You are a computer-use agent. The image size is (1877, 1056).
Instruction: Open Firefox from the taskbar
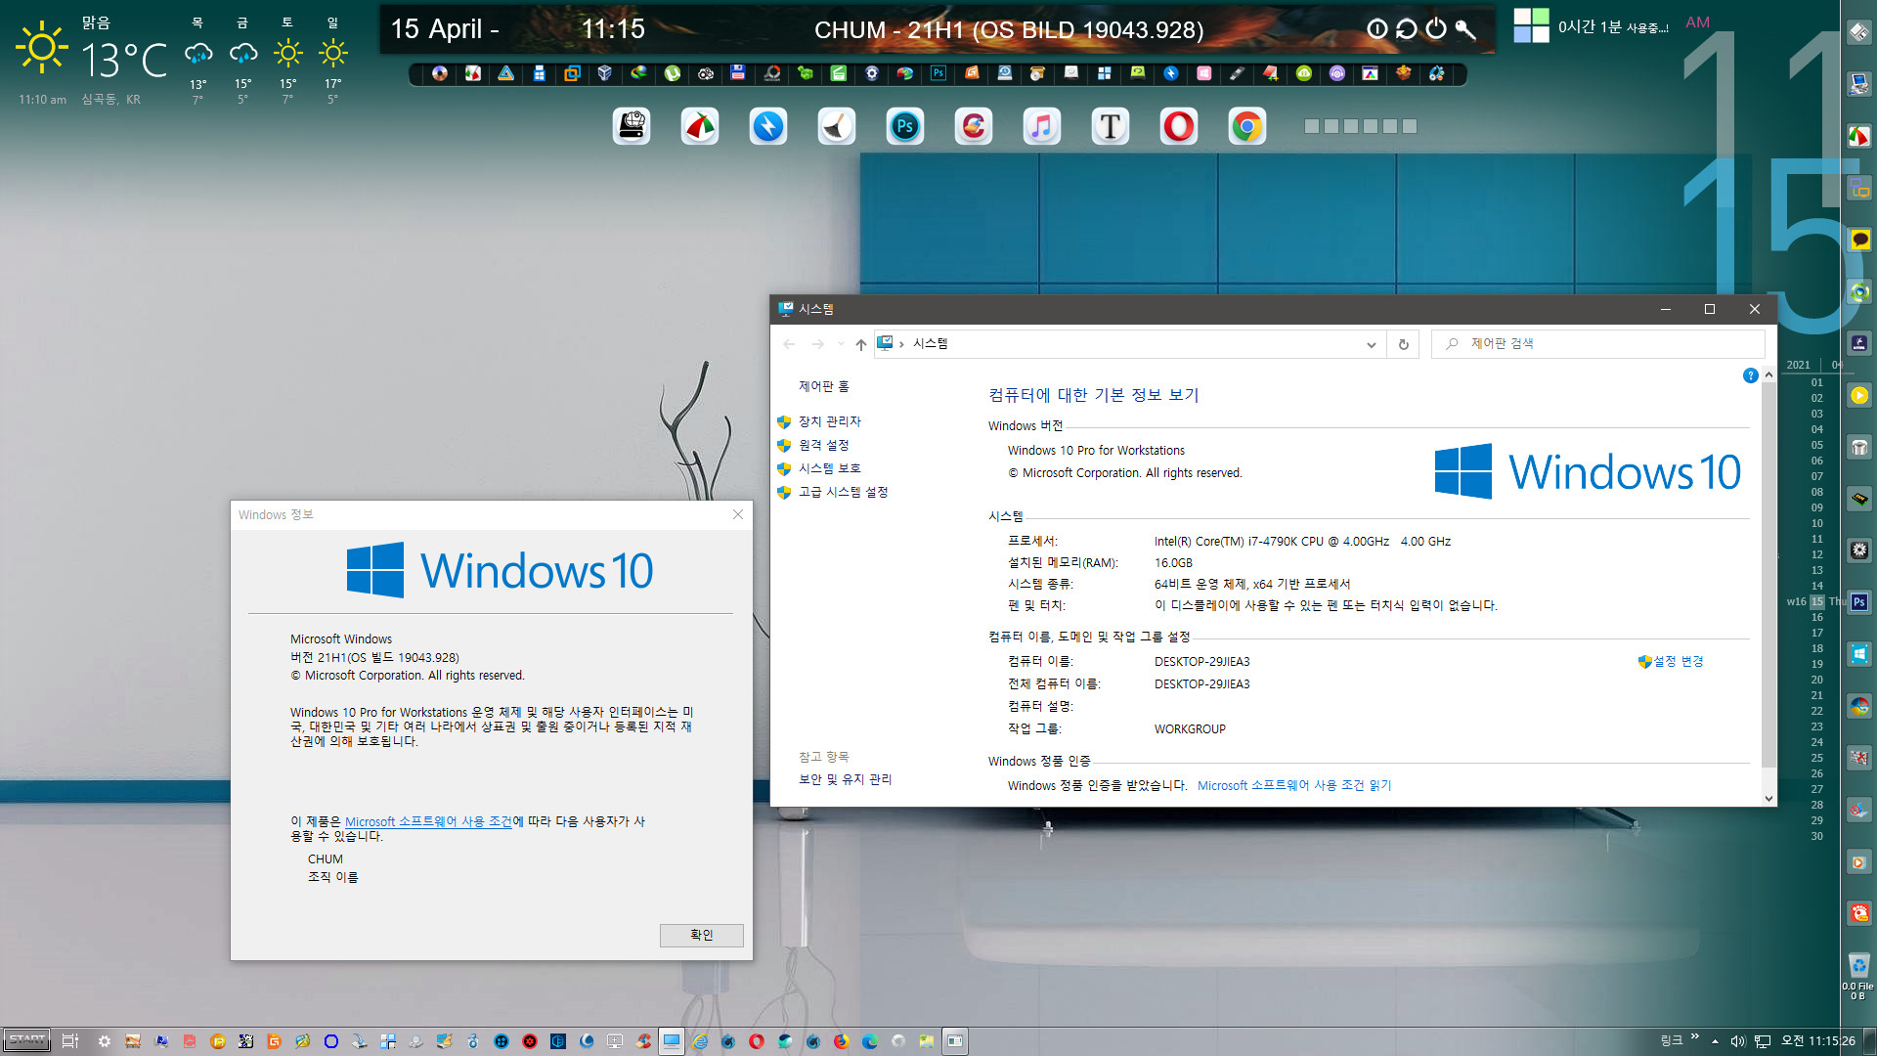pos(841,1041)
